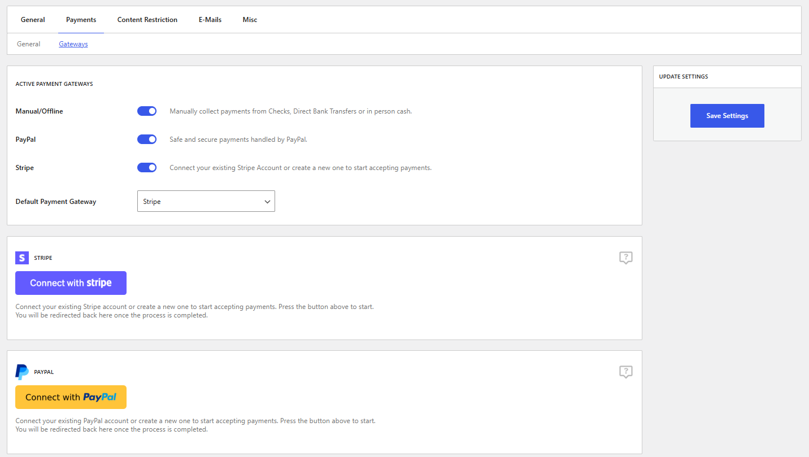Click the Save Settings button

click(x=727, y=116)
